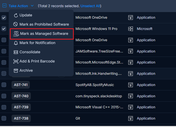Choose Consolidate from the action menu
Viewport: 176px width, 127px height.
[41, 52]
